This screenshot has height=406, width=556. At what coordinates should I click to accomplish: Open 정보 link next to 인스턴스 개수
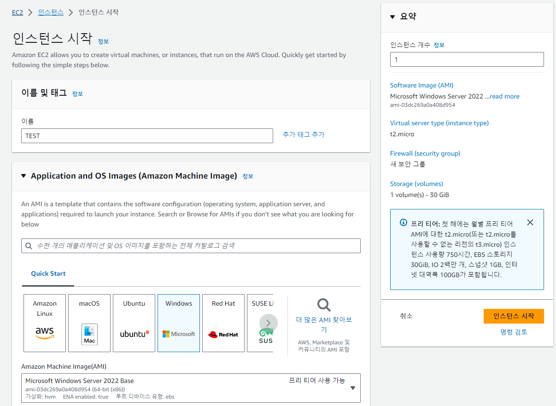pos(439,45)
